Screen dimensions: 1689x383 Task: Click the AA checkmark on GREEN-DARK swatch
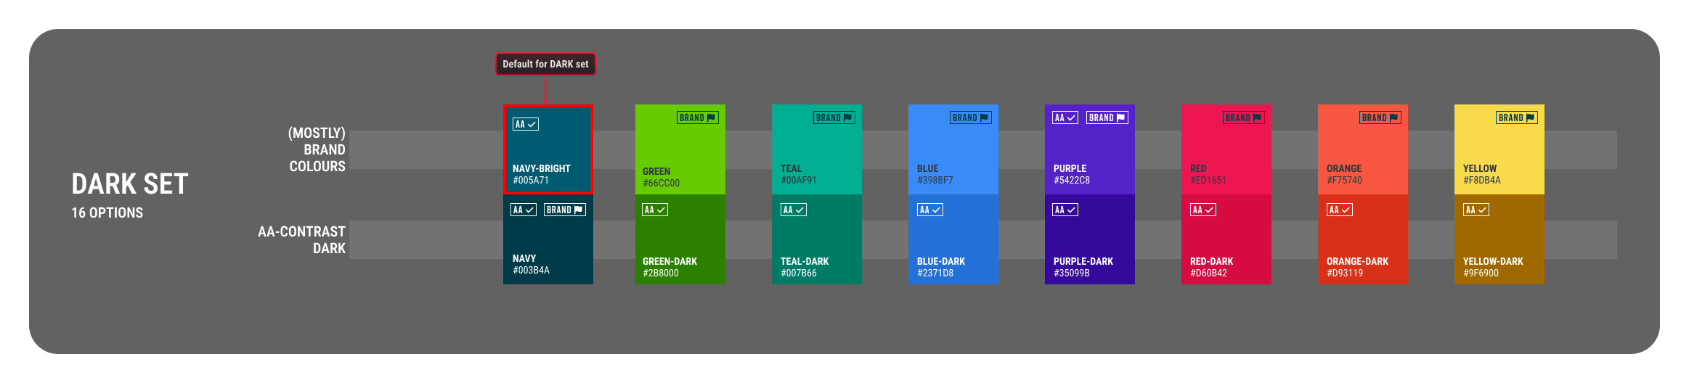click(x=654, y=210)
